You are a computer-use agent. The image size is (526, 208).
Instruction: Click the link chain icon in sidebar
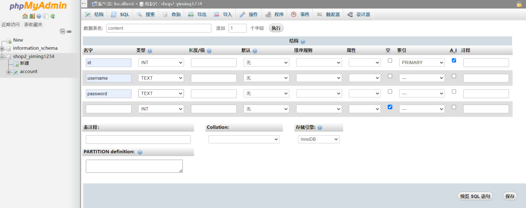69,31
